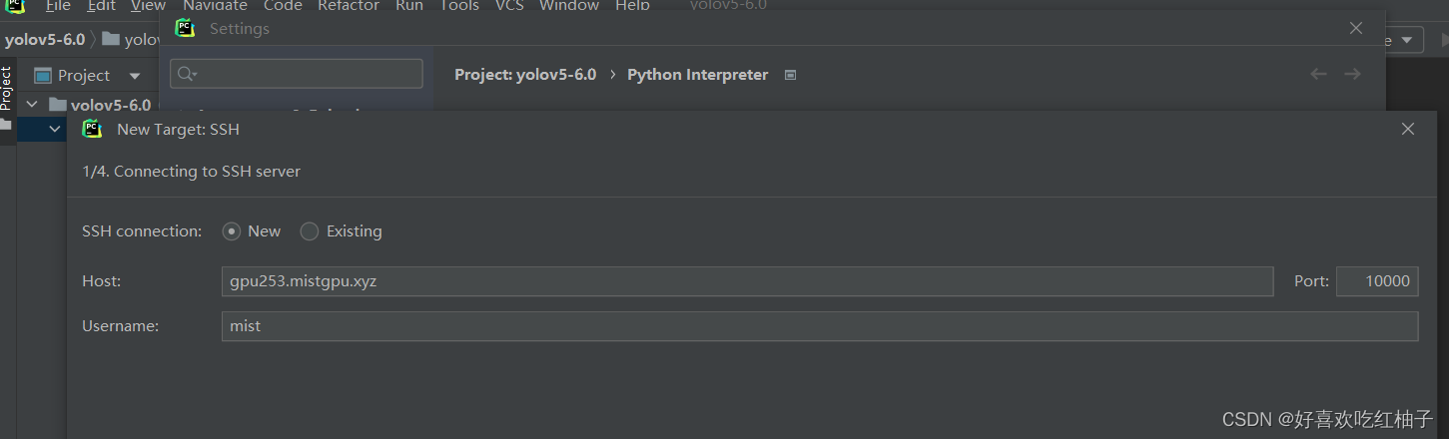Screen dimensions: 1449x439
Task: Collapse the yolov5-6.0 tree node
Action: [32, 104]
